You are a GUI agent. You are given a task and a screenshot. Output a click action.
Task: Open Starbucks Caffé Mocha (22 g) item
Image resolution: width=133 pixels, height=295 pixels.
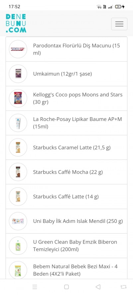[66, 172]
